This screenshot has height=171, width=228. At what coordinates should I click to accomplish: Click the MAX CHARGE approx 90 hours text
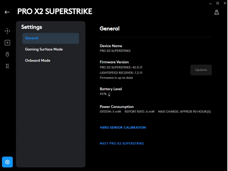184,112
